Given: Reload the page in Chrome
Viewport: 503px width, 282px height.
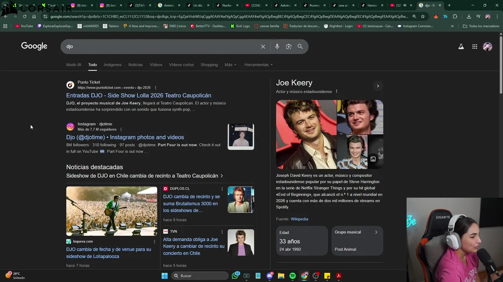Looking at the screenshot, I should pyautogui.click(x=25, y=16).
